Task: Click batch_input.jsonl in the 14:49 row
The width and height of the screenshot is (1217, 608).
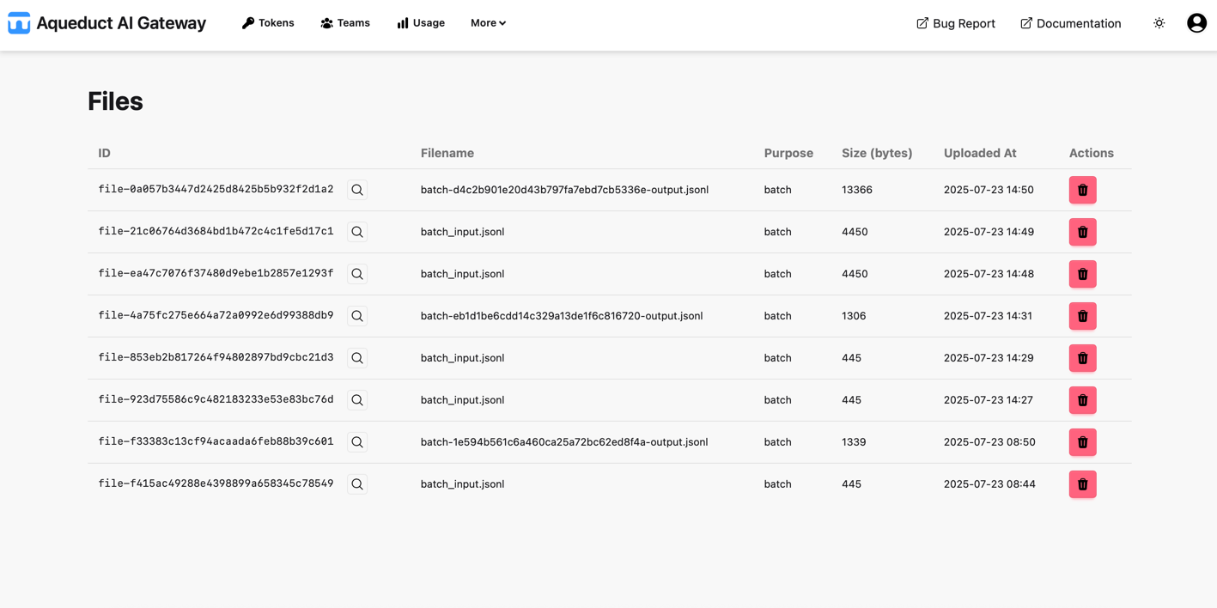Action: coord(462,232)
